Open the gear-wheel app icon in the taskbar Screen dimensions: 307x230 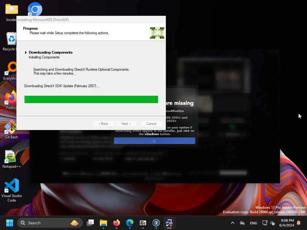pos(156,223)
